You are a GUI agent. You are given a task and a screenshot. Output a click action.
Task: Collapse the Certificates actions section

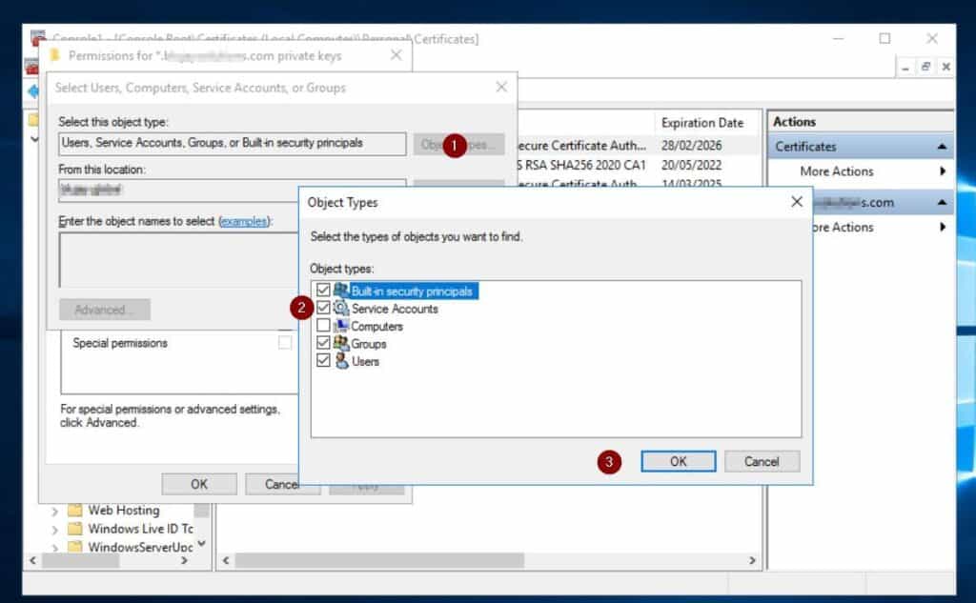(942, 147)
